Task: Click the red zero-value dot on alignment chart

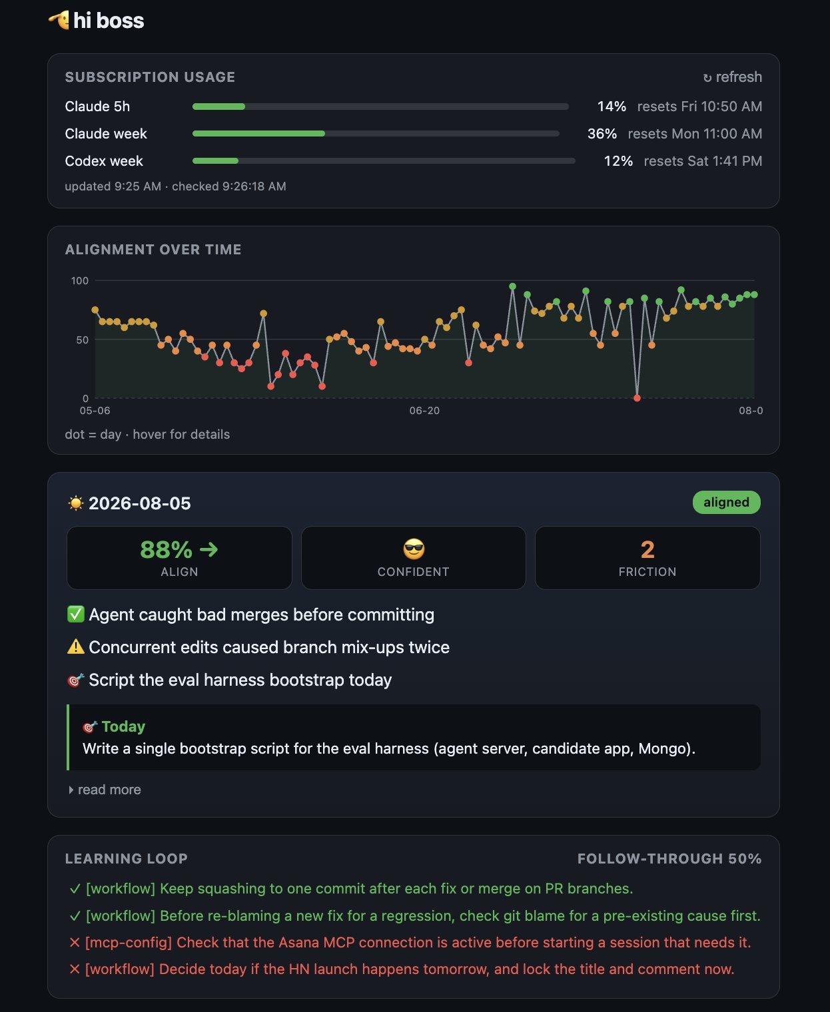Action: click(x=637, y=397)
